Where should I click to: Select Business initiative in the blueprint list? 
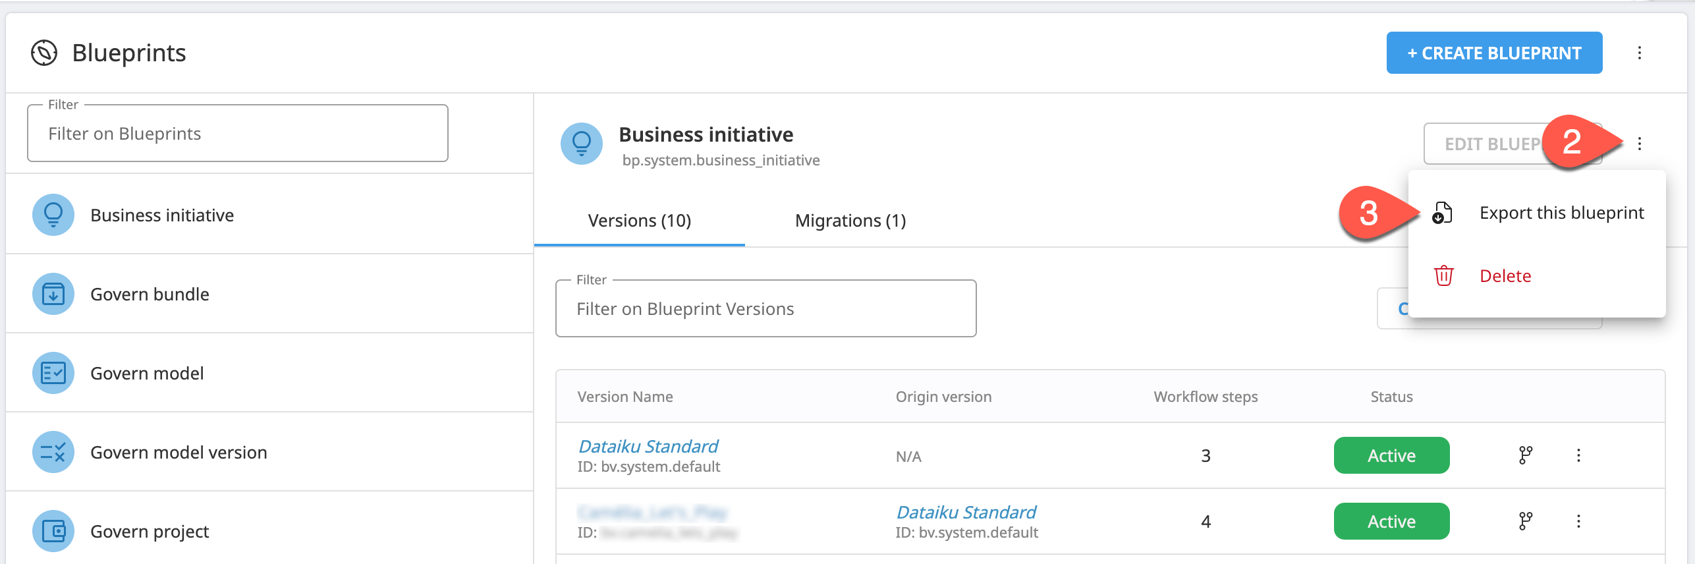[269, 215]
